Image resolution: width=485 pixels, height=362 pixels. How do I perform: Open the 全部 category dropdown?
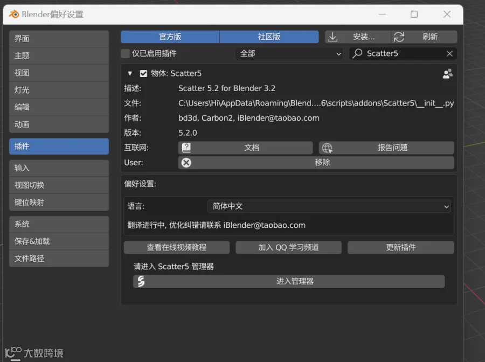(x=289, y=53)
